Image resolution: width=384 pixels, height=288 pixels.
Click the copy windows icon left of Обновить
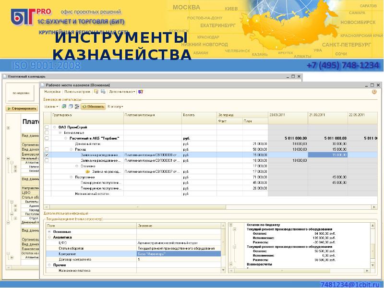[x=70, y=107]
